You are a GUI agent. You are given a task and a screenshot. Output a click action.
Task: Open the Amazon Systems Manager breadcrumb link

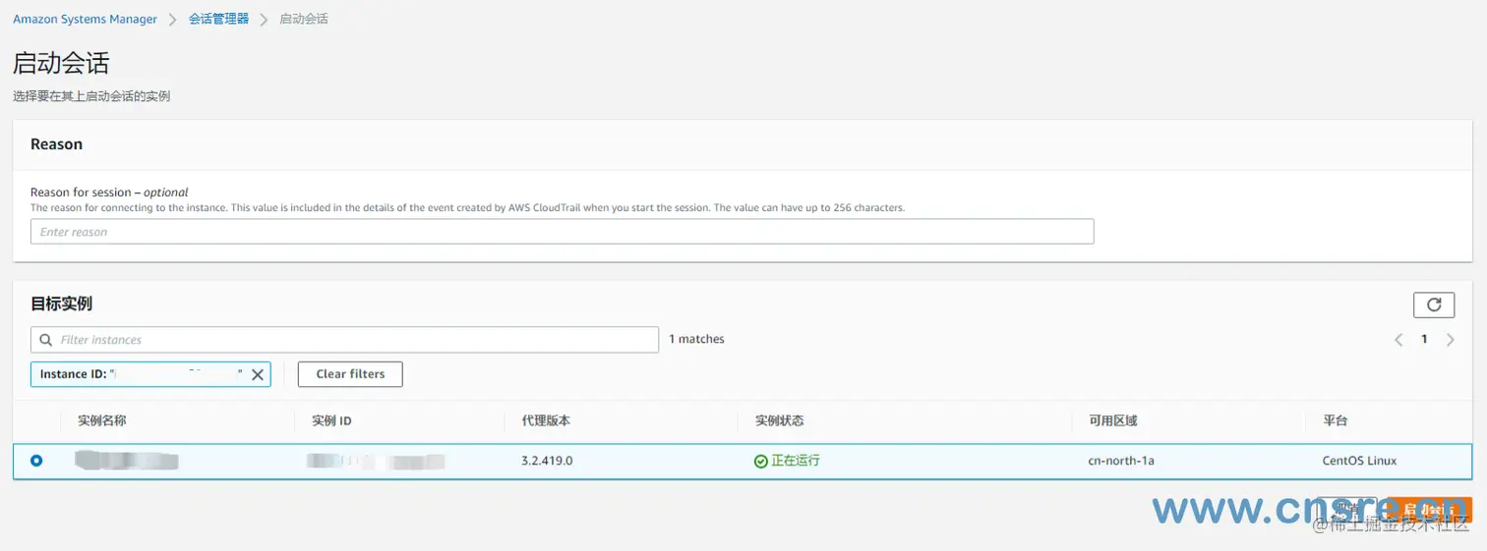pyautogui.click(x=85, y=19)
